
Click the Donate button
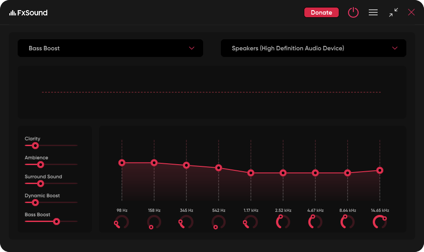[x=321, y=12]
